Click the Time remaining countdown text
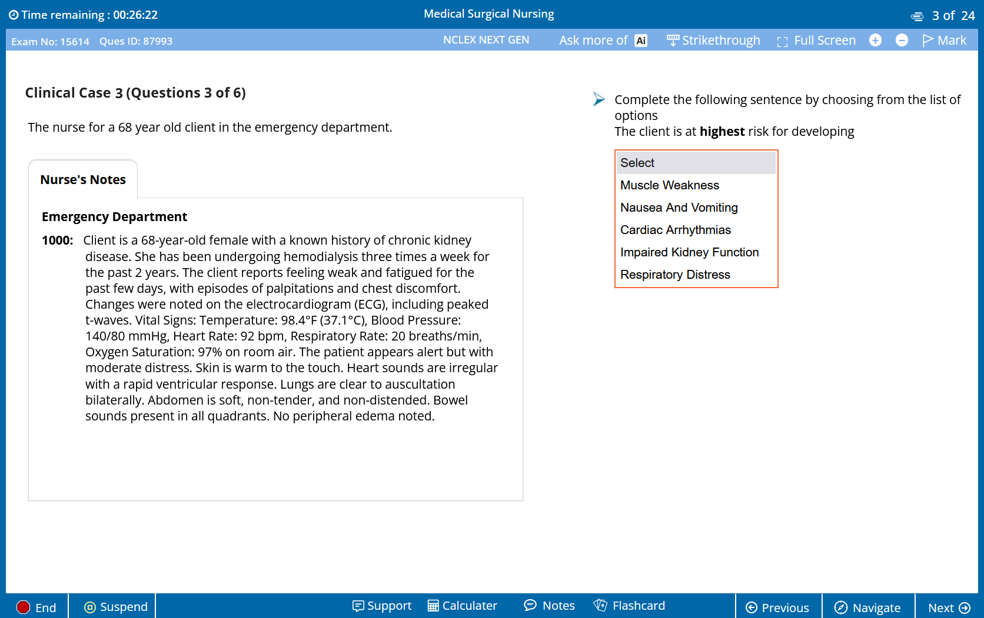This screenshot has height=618, width=984. (89, 15)
